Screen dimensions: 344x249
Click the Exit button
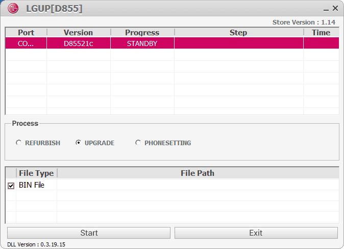click(256, 233)
